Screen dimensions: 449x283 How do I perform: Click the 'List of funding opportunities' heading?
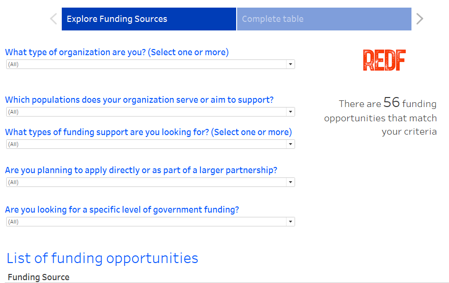[102, 258]
